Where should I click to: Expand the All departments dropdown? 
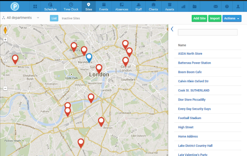coord(21,18)
